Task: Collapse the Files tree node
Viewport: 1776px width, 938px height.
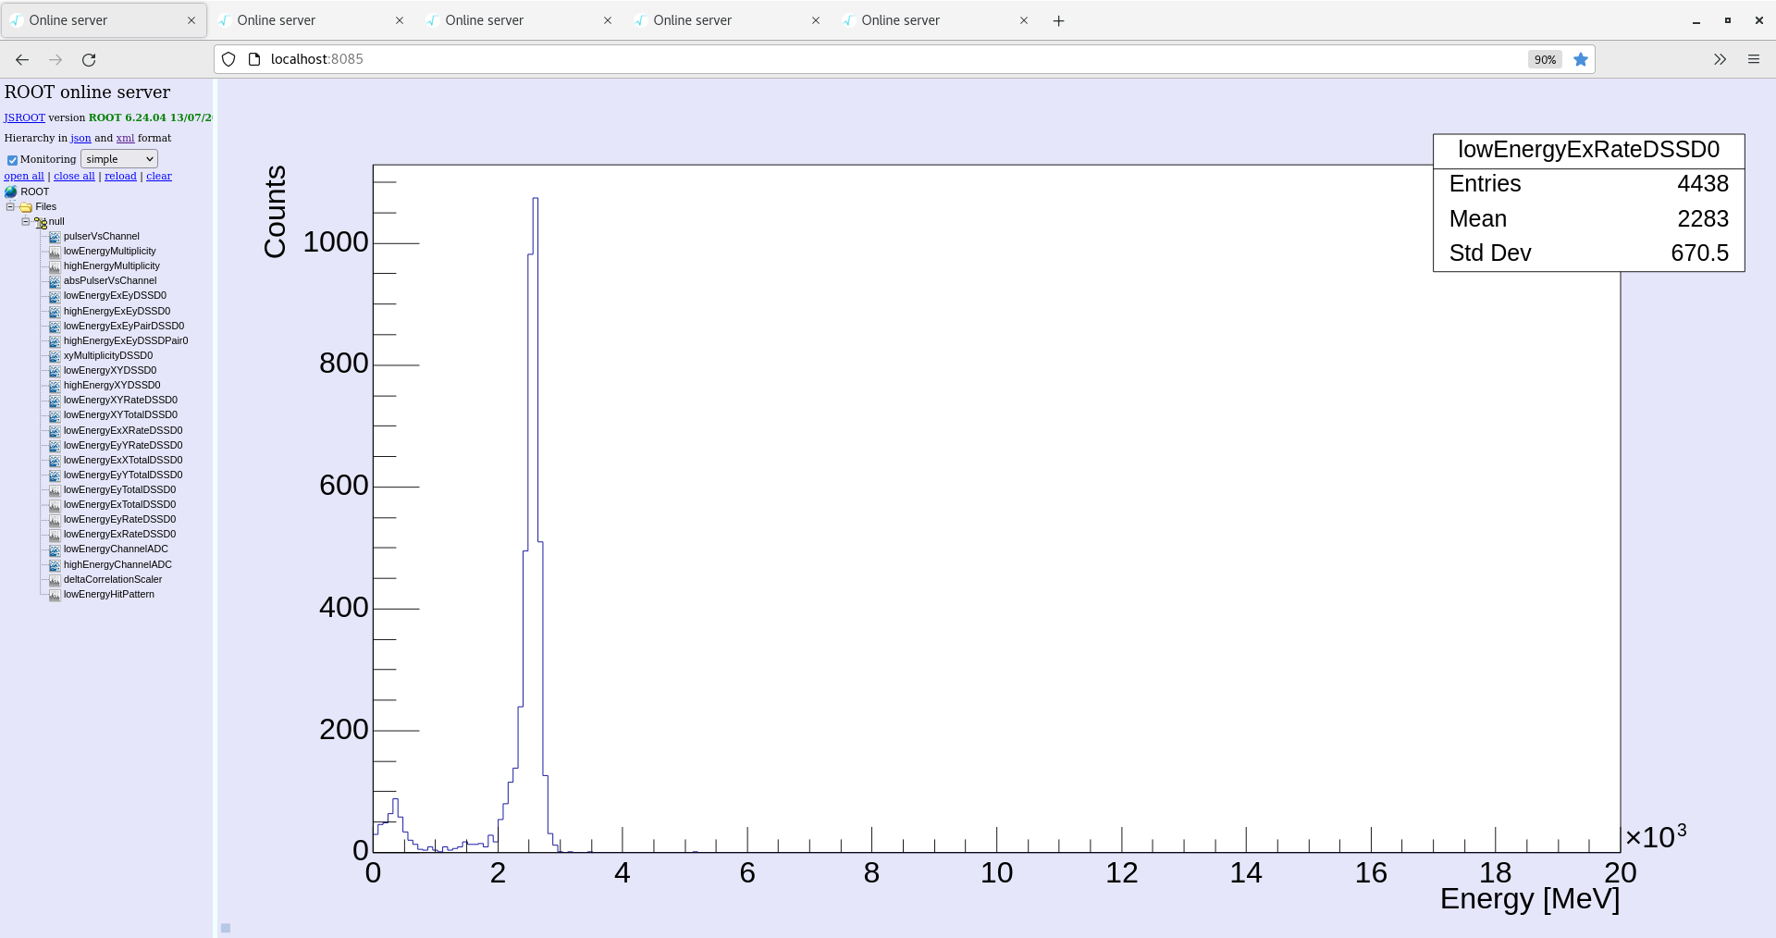Action: [10, 207]
